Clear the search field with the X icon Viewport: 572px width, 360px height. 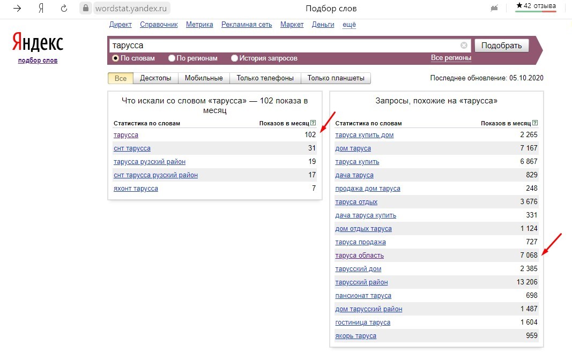[x=464, y=46]
